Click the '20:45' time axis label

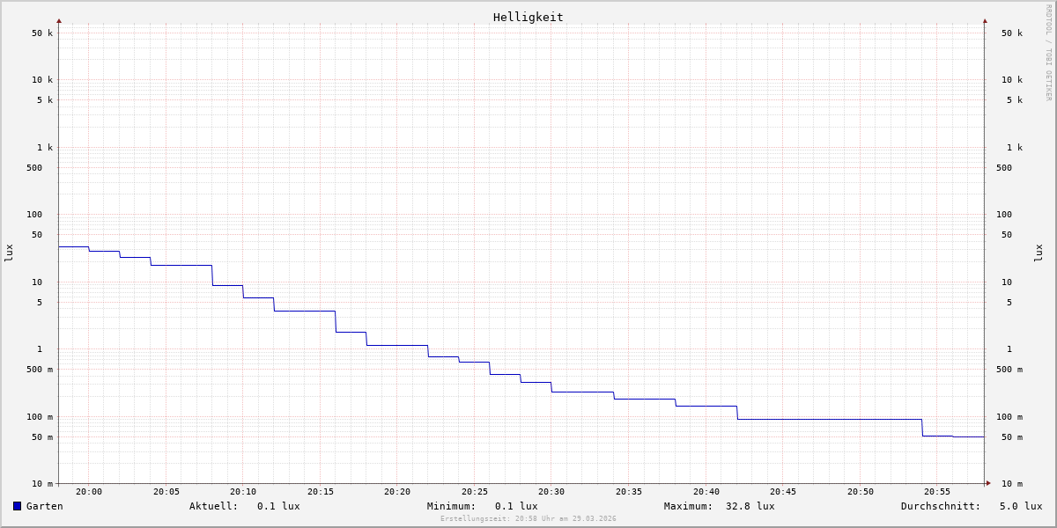(x=783, y=492)
